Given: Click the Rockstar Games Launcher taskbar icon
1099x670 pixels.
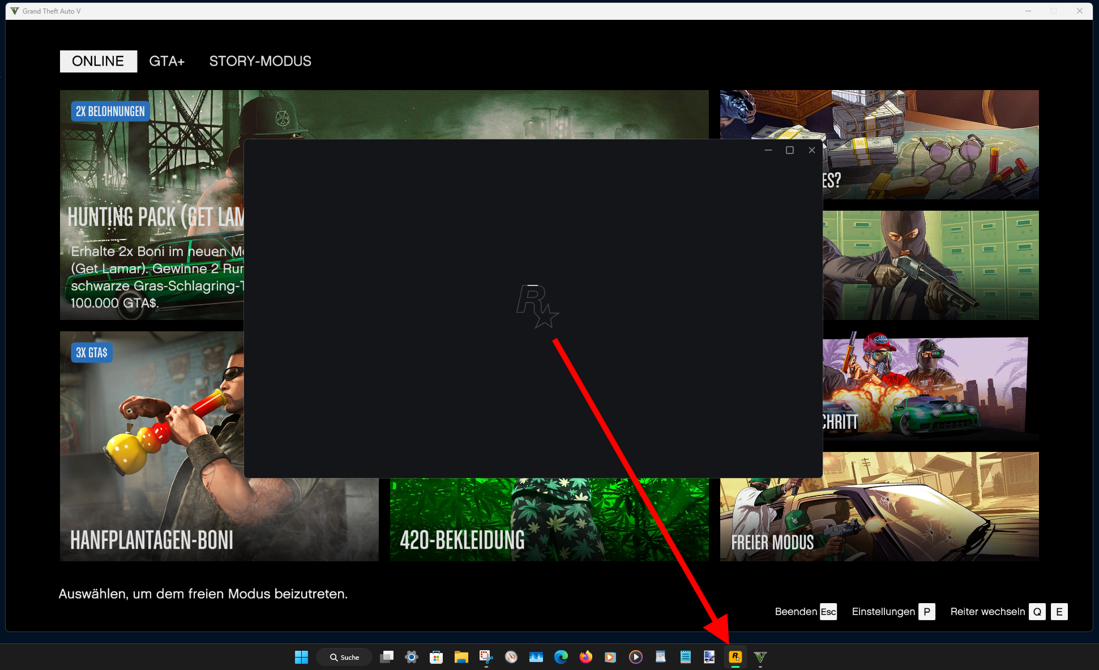Looking at the screenshot, I should click(735, 657).
